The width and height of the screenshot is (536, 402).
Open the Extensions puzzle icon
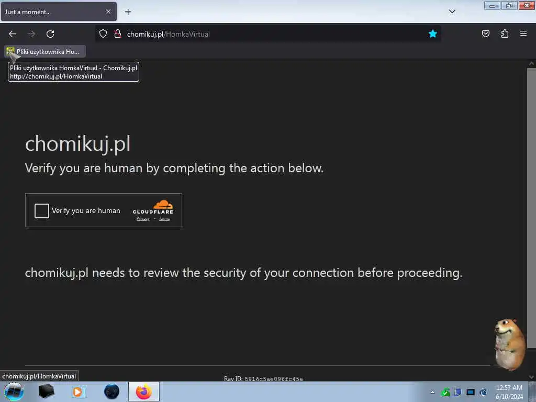pos(505,33)
